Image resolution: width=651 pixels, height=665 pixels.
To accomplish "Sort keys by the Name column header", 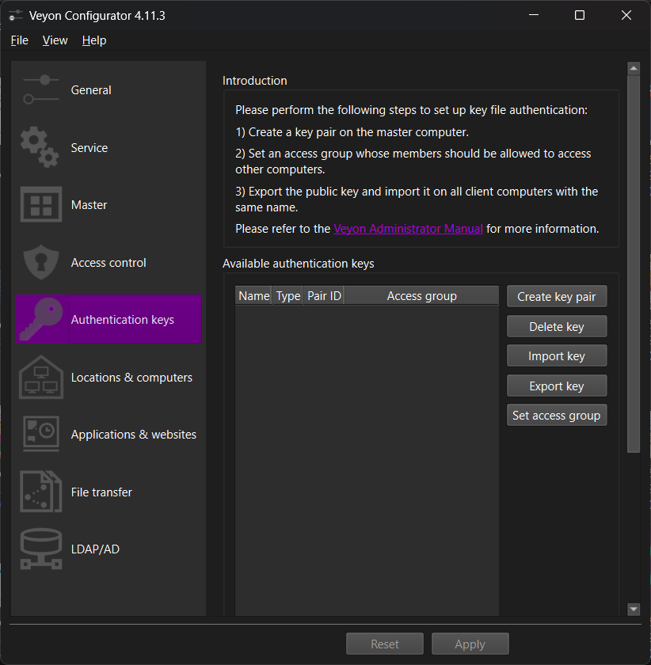I will click(253, 295).
